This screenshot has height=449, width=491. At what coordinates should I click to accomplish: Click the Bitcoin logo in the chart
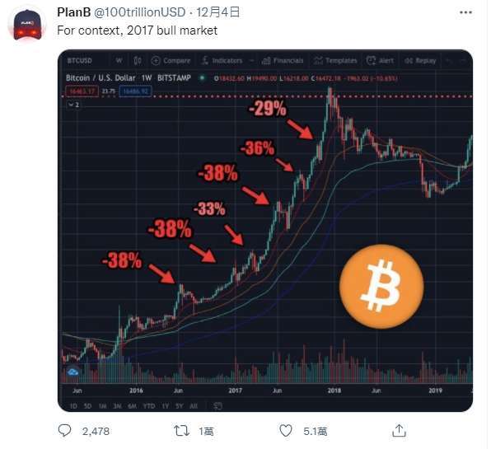click(381, 287)
